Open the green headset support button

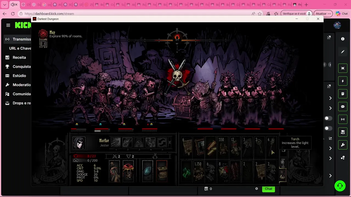tap(340, 186)
